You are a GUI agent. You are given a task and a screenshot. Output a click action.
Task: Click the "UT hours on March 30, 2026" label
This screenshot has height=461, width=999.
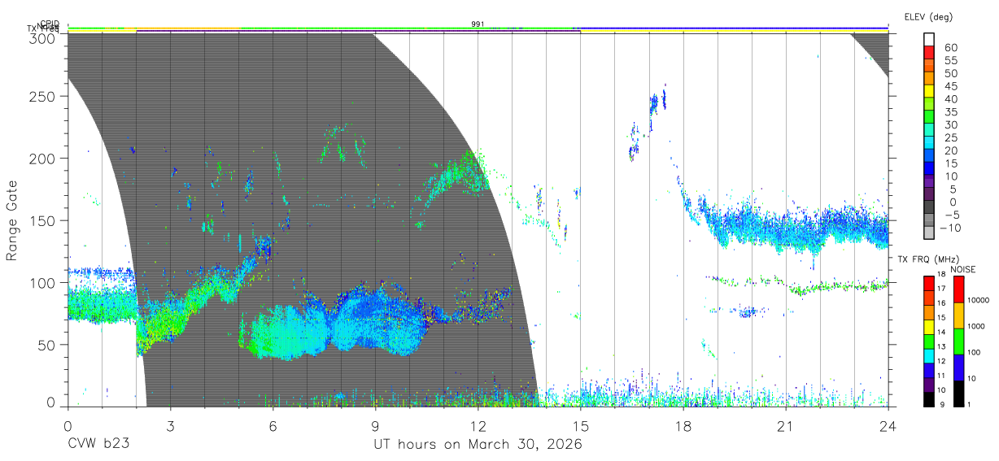point(478,445)
